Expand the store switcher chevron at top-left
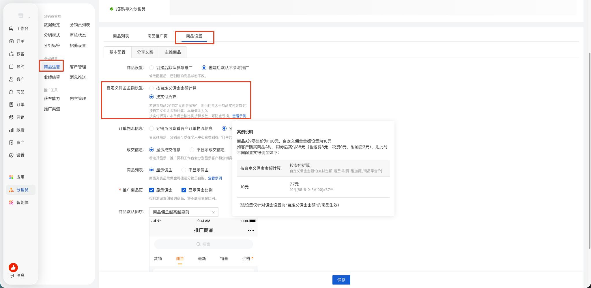This screenshot has height=288, width=591. click(29, 18)
